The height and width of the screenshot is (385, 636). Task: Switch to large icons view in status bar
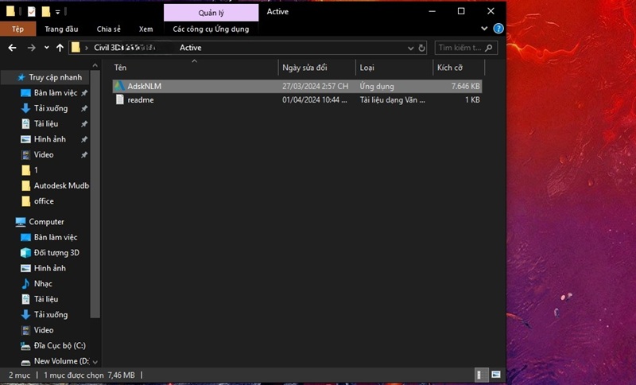(496, 374)
